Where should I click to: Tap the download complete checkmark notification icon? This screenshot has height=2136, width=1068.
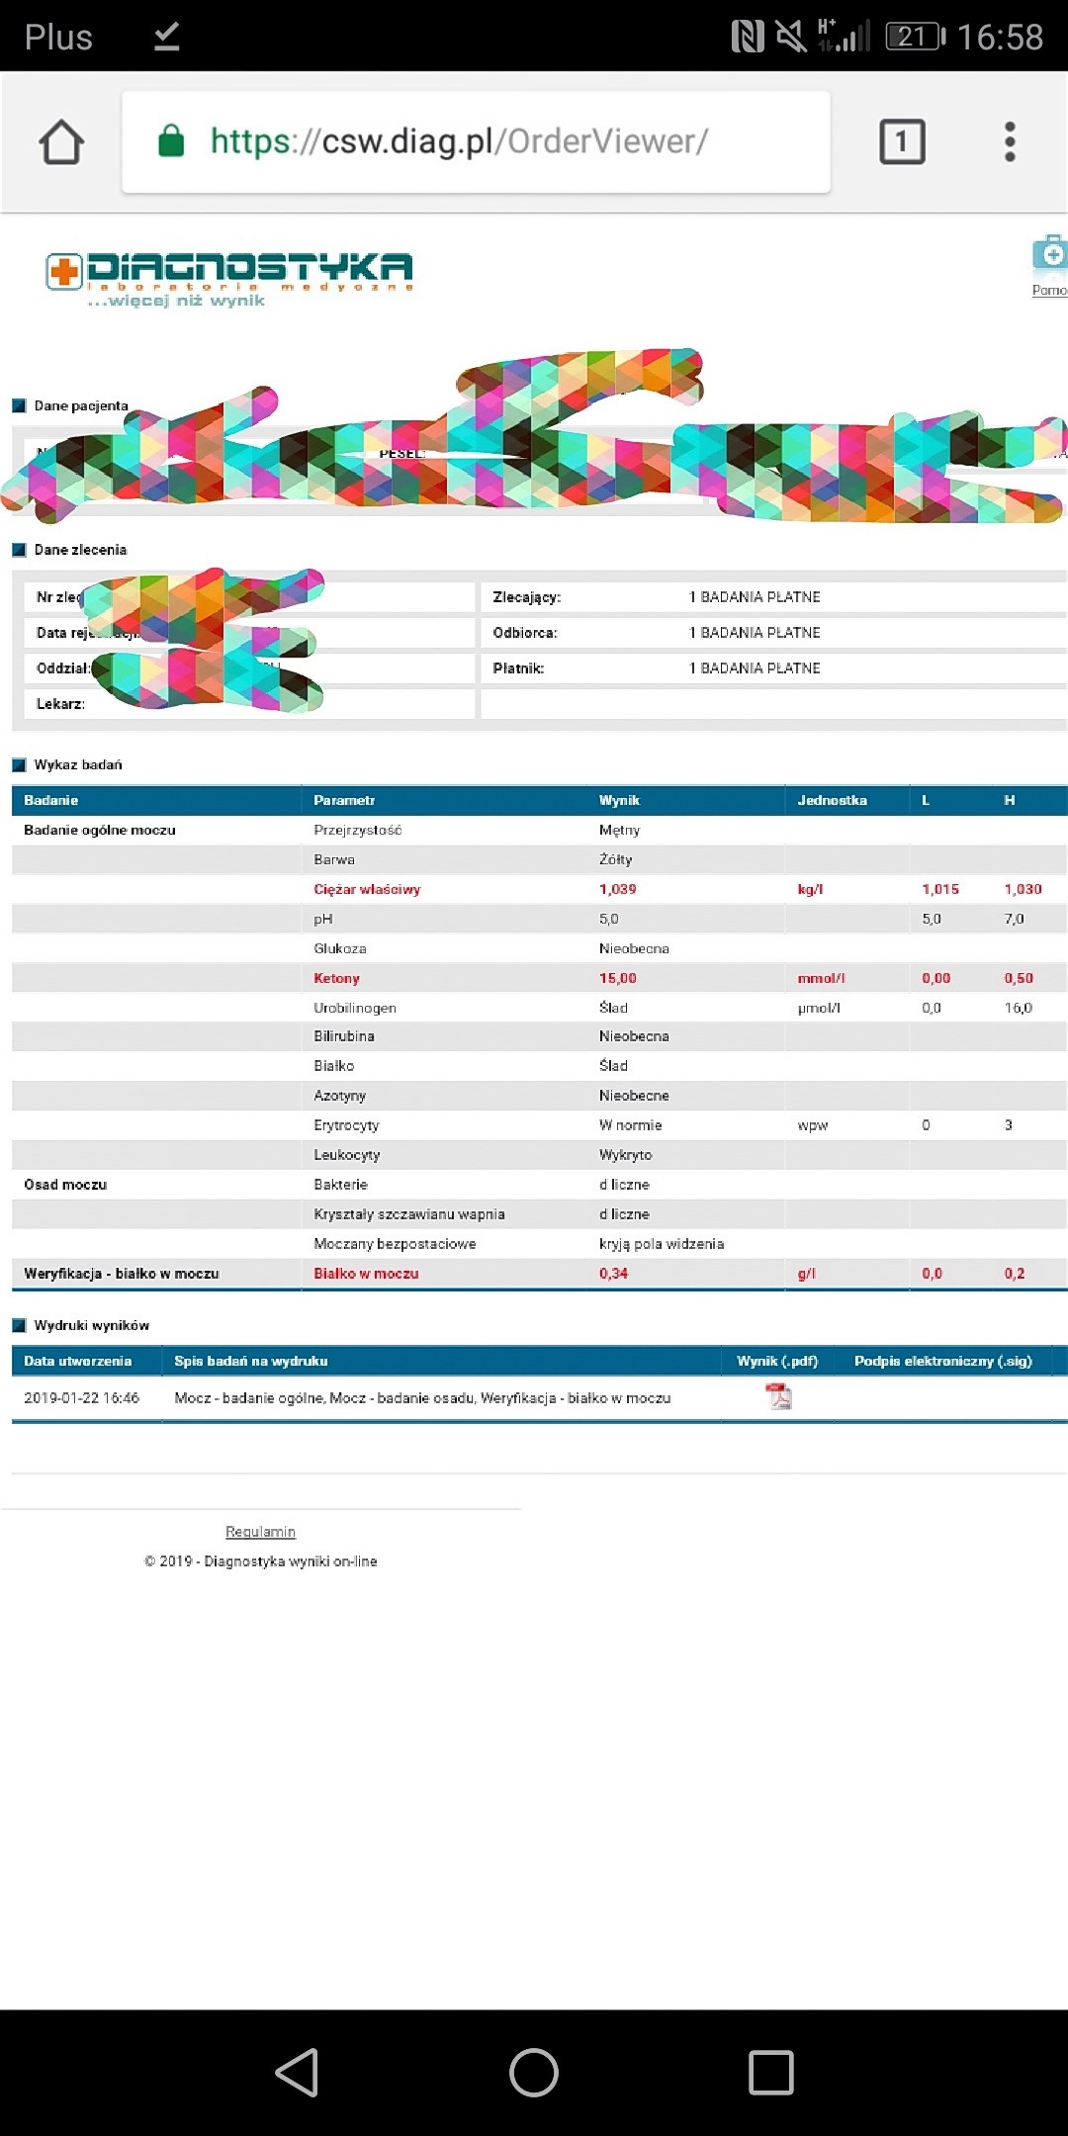(167, 37)
